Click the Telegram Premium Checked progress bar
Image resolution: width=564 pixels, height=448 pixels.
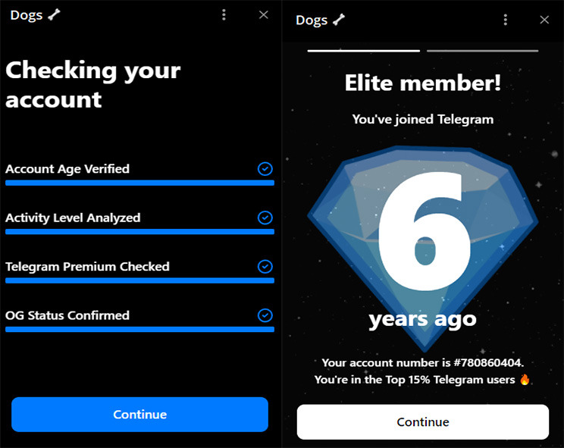140,280
